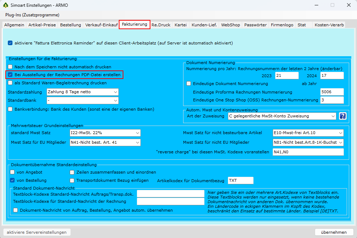
Task: Click the 'Artikelkodex für Dokumentbezug' text field
Action: point(240,180)
